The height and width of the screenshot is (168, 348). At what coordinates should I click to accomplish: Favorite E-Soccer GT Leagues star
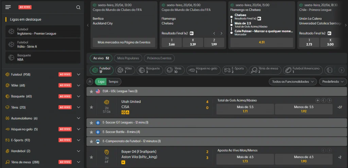pos(91,123)
